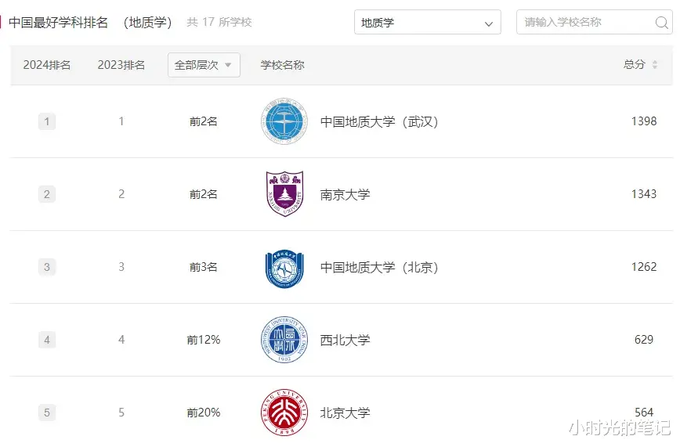
Task: Sort by total score arrows icon
Action: coord(655,65)
